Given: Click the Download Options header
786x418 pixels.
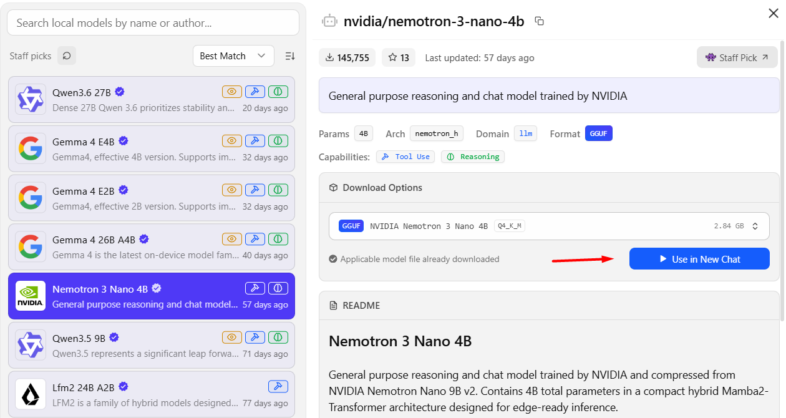Looking at the screenshot, I should (549, 188).
